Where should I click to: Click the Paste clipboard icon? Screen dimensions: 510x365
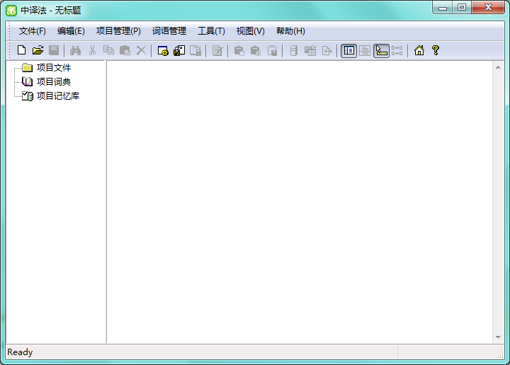point(125,50)
